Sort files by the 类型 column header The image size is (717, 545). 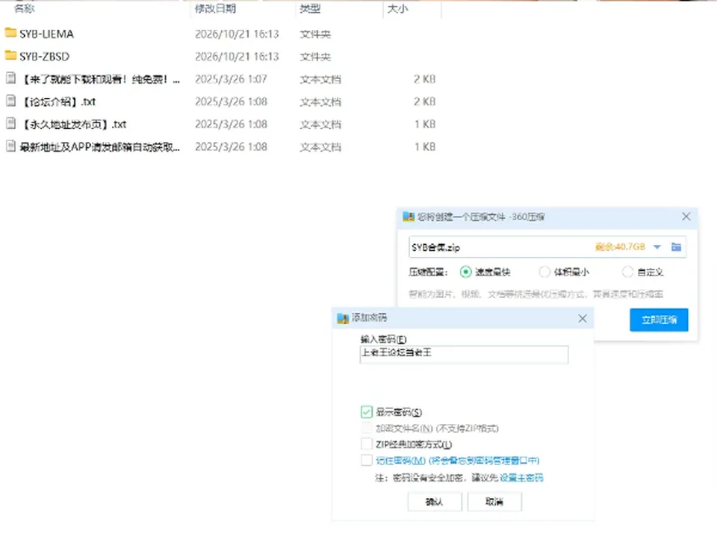coord(310,8)
